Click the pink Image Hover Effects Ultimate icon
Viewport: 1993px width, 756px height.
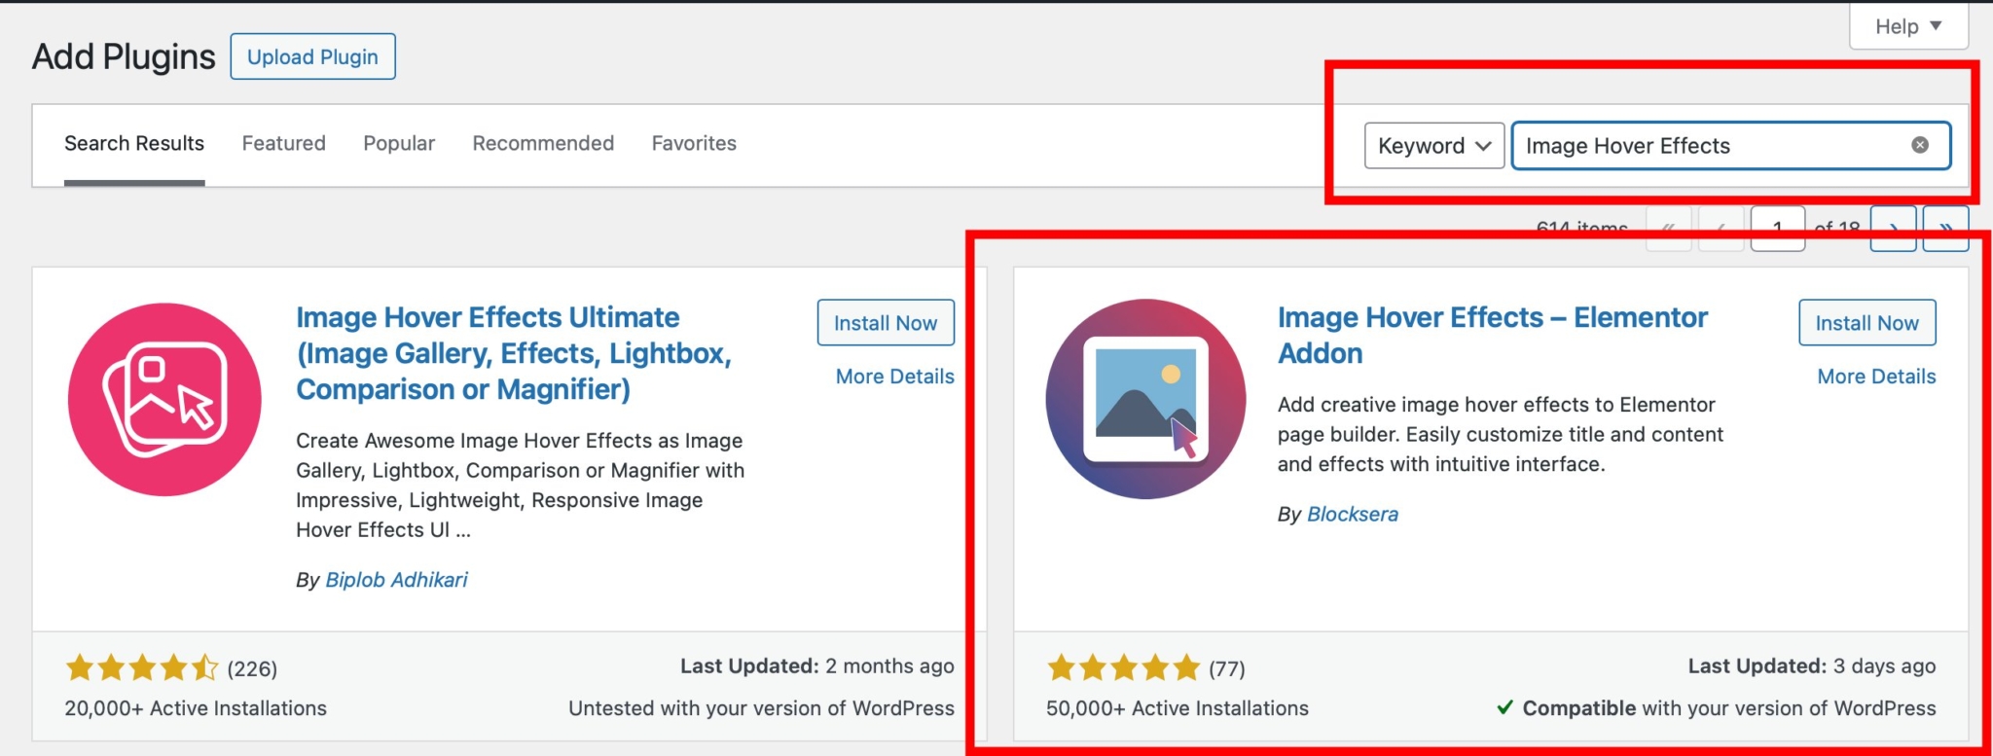click(x=163, y=399)
